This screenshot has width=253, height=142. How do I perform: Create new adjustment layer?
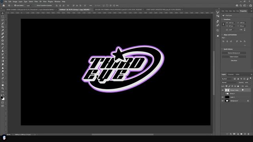tap(238, 134)
